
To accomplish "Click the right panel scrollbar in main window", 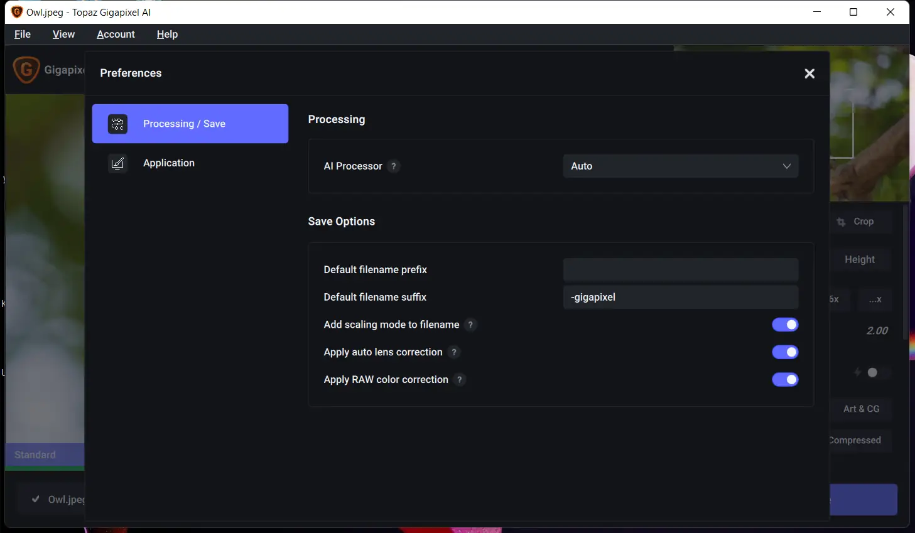I will coord(905,272).
